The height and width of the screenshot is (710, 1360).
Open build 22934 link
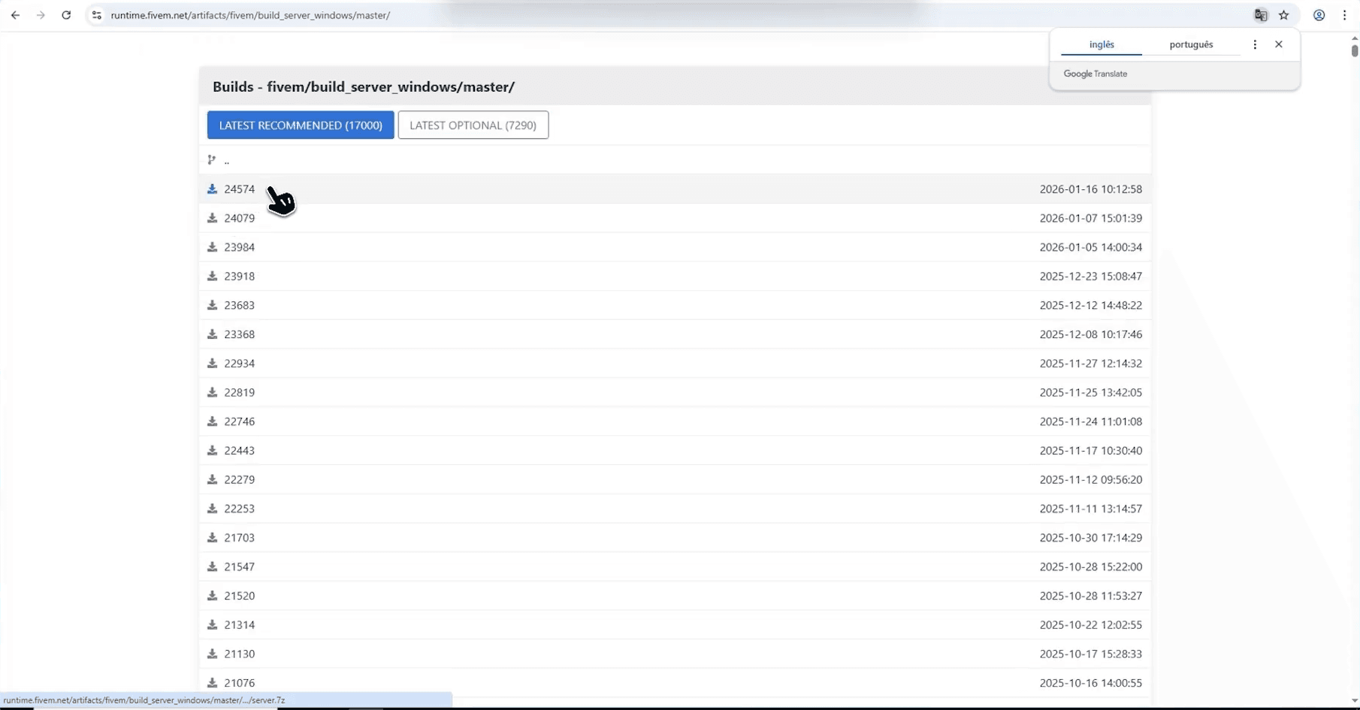[240, 364]
